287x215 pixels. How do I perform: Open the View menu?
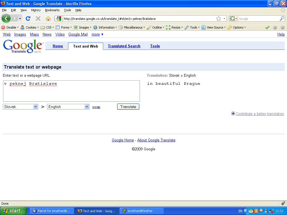point(24,10)
